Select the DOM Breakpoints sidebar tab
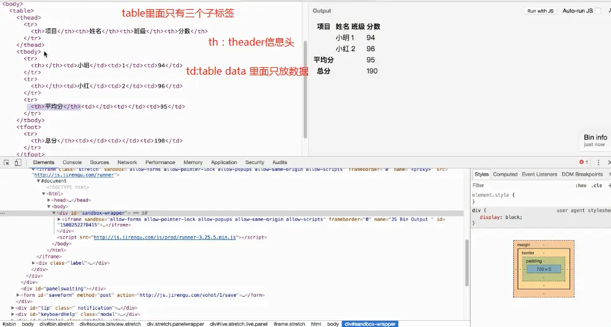Viewport: 611px width, 327px height. pyautogui.click(x=582, y=175)
